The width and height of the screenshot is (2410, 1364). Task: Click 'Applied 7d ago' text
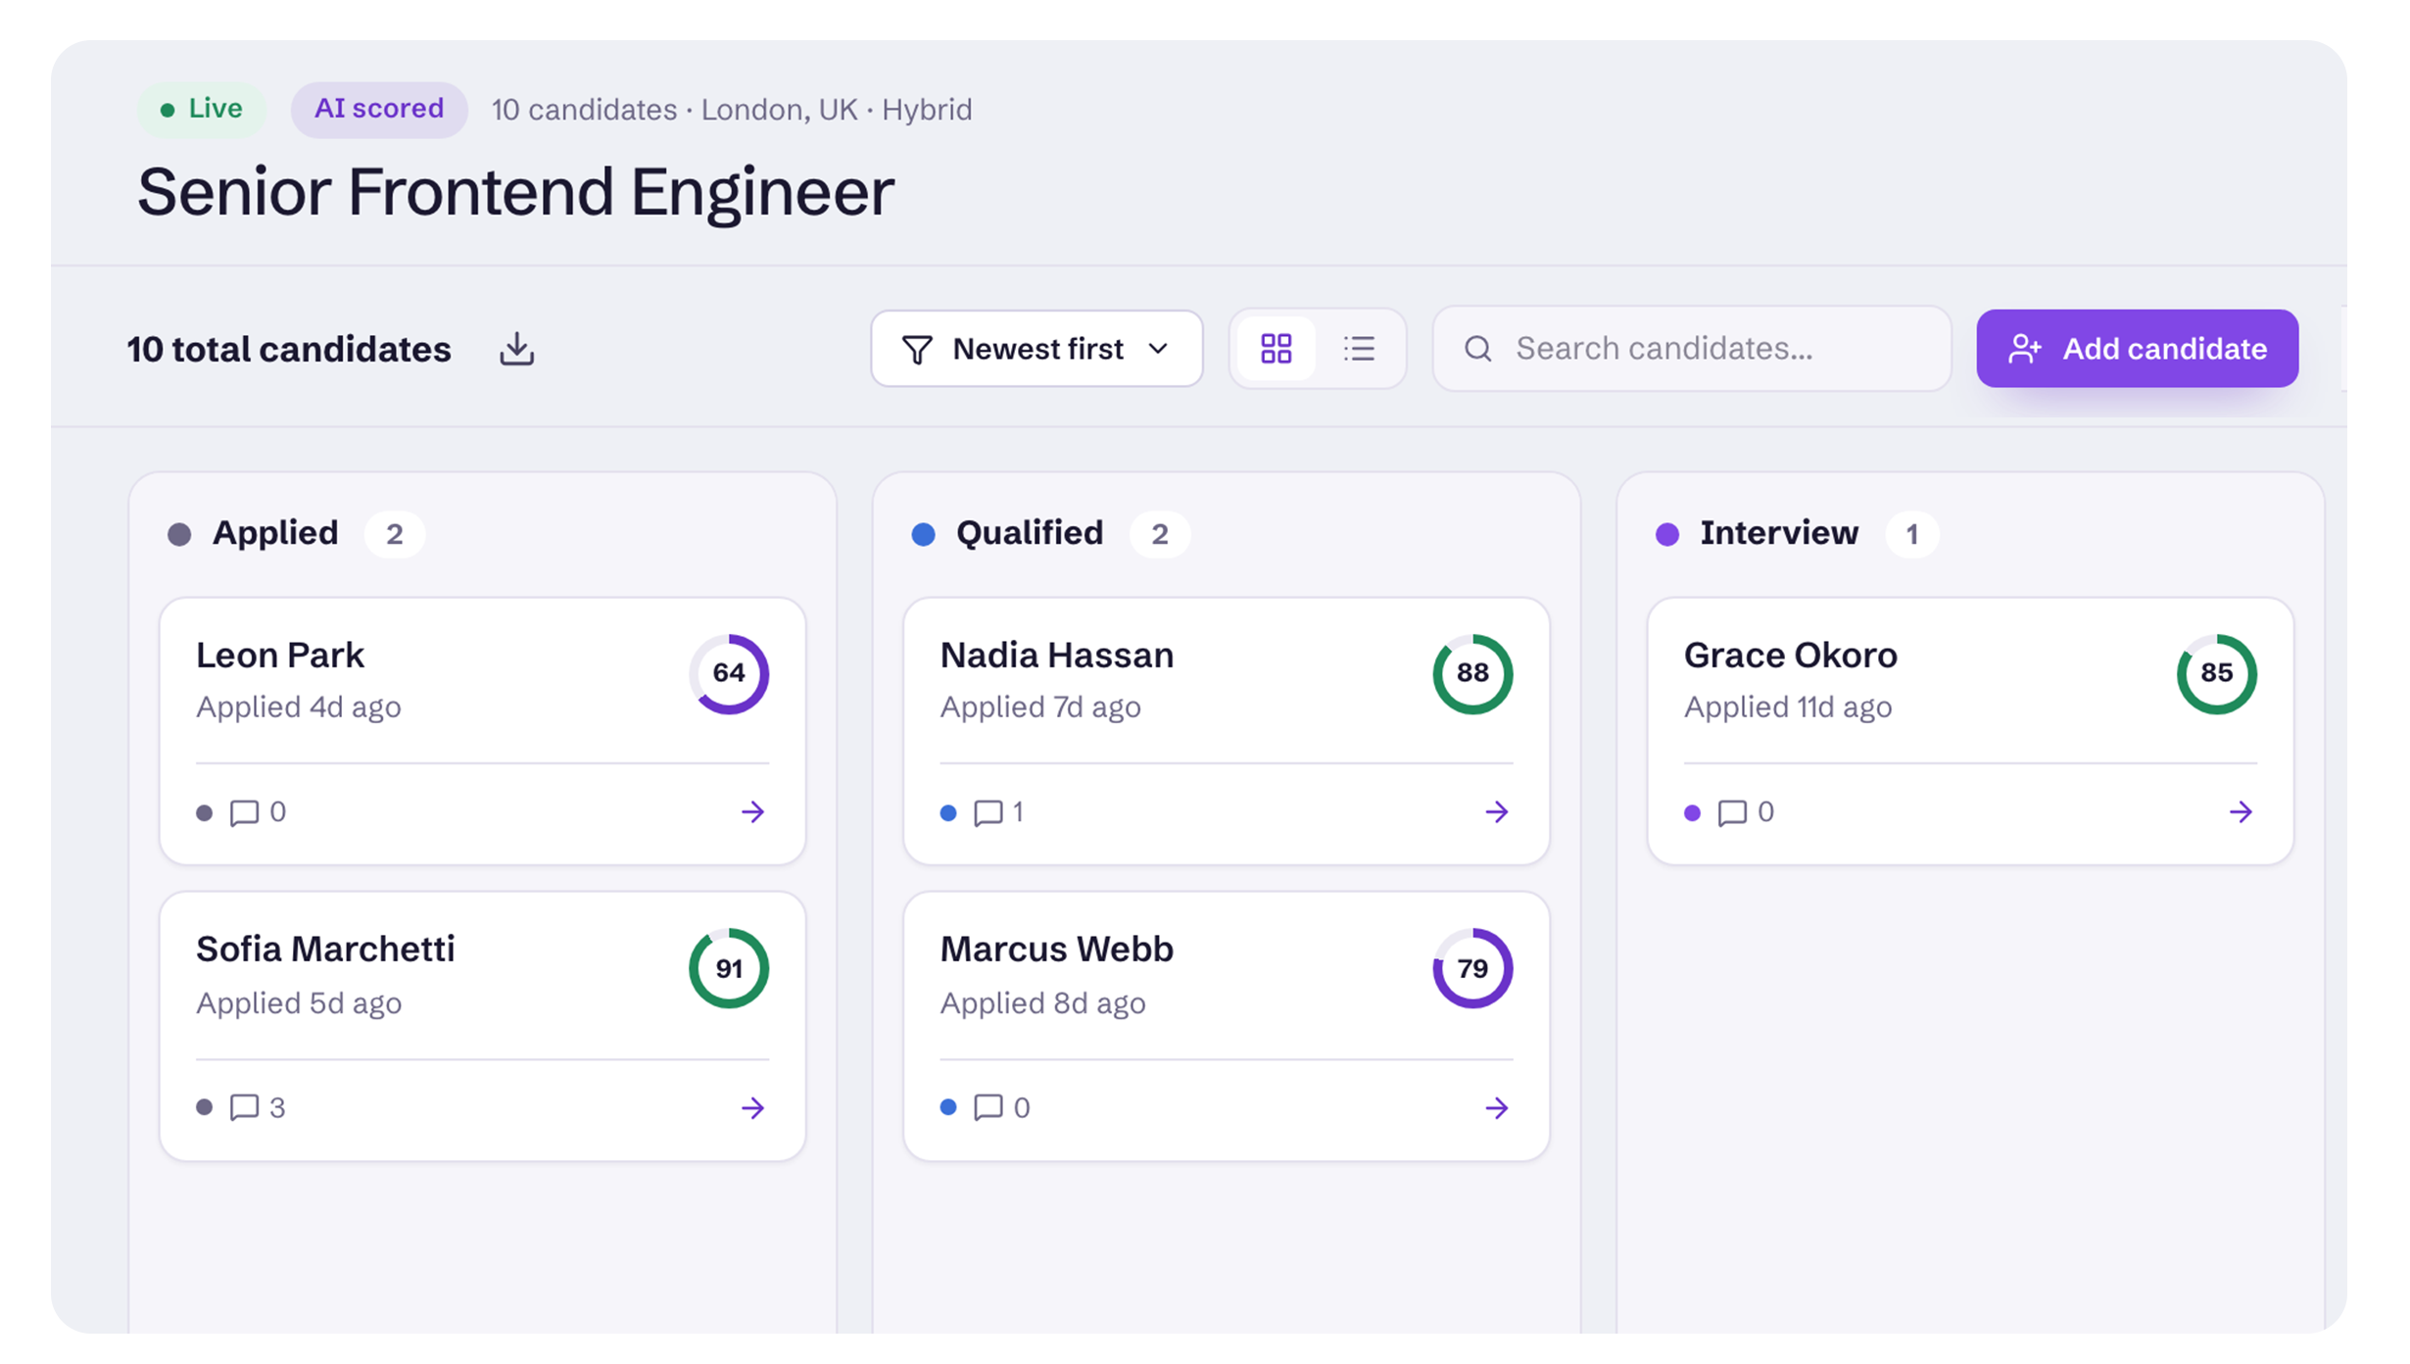1040,706
